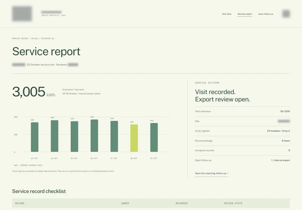Click the 'Accepted records' label
302x210 pixels.
[204, 150]
